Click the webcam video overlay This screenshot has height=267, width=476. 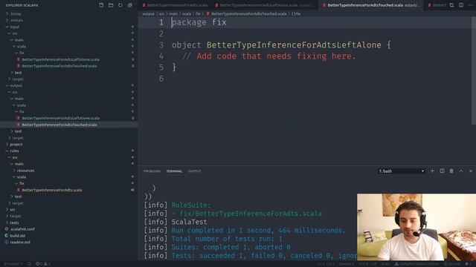(x=416, y=227)
